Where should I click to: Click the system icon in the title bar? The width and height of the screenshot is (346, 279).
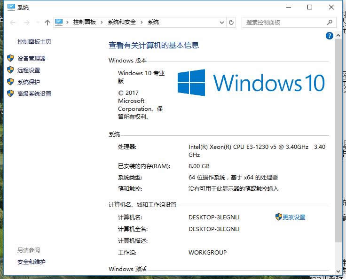pyautogui.click(x=11, y=7)
